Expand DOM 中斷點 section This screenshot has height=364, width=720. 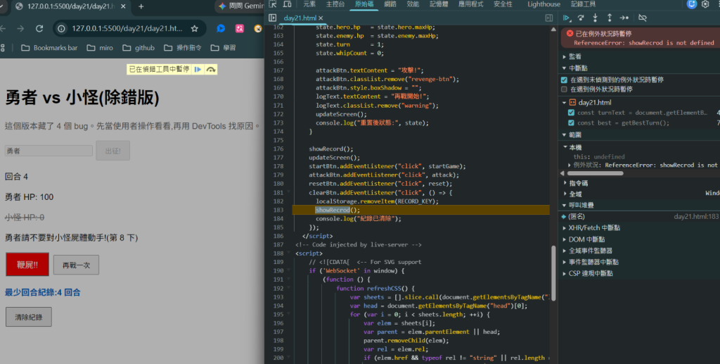pyautogui.click(x=565, y=239)
